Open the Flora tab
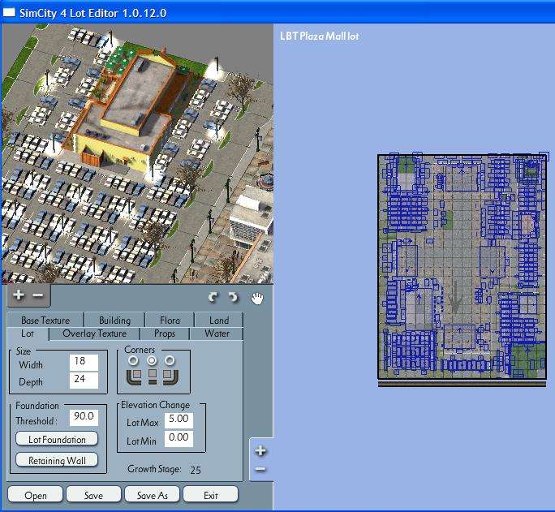The height and width of the screenshot is (512, 555). point(170,320)
